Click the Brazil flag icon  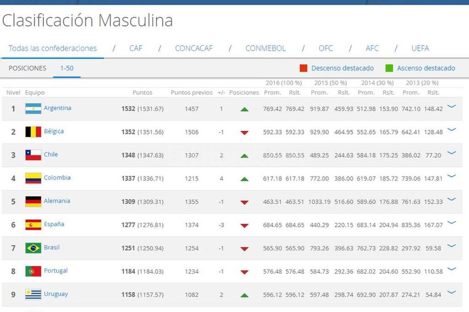[33, 248]
